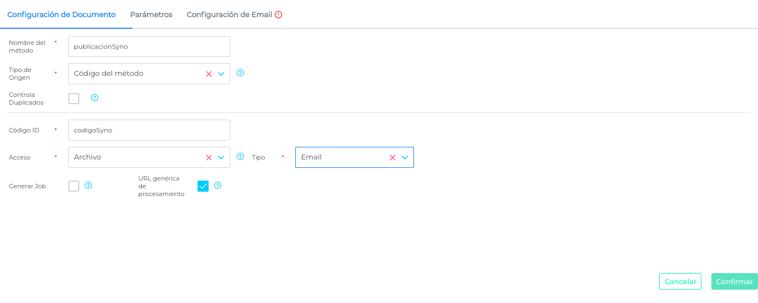
Task: Expand the Tipo de Origen dropdown arrow
Action: (221, 74)
